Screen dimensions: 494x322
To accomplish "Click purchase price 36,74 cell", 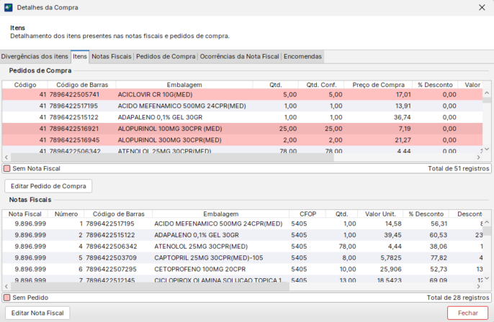I will coord(403,117).
